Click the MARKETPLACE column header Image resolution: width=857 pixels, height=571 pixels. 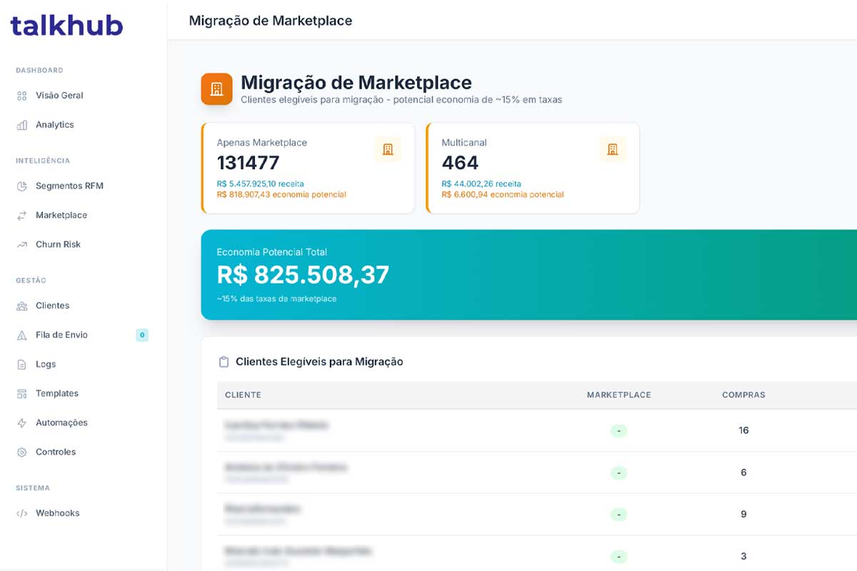619,395
